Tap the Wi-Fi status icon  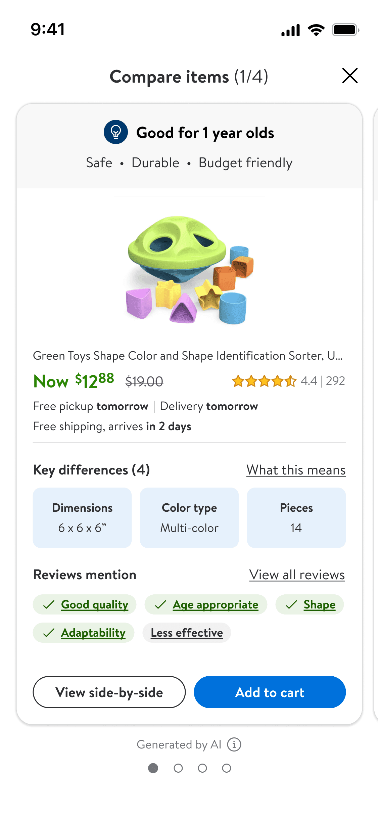click(316, 30)
